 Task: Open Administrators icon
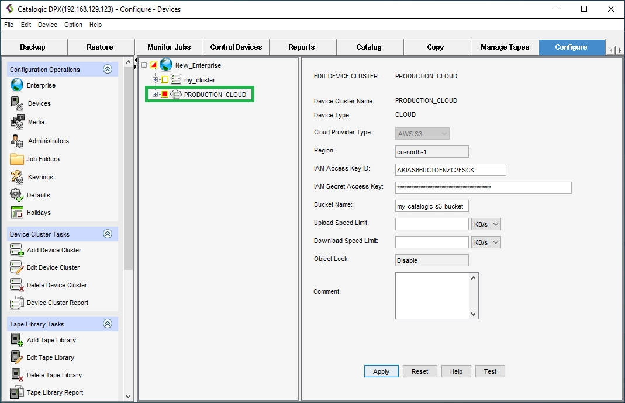click(17, 141)
